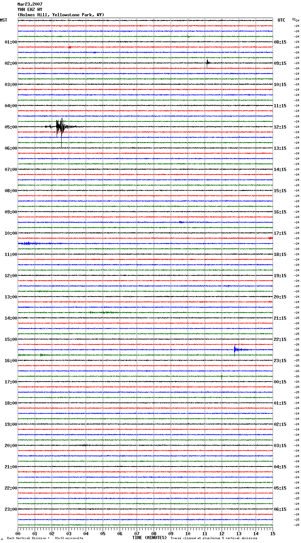301x543 pixels.
Task: Click the 17:00 MST row label
Action: pos(11,382)
